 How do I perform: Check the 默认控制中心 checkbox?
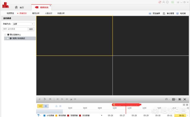5,35
